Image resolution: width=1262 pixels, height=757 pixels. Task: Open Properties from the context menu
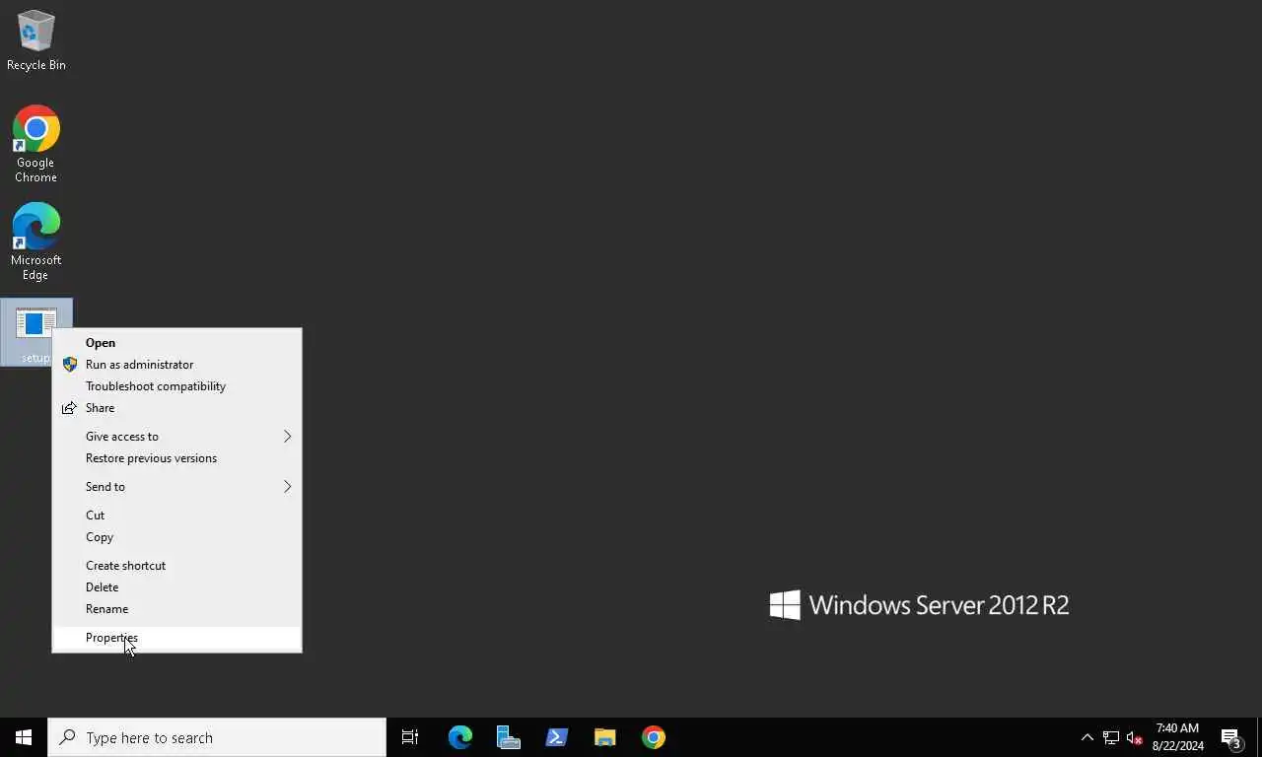tap(176, 638)
